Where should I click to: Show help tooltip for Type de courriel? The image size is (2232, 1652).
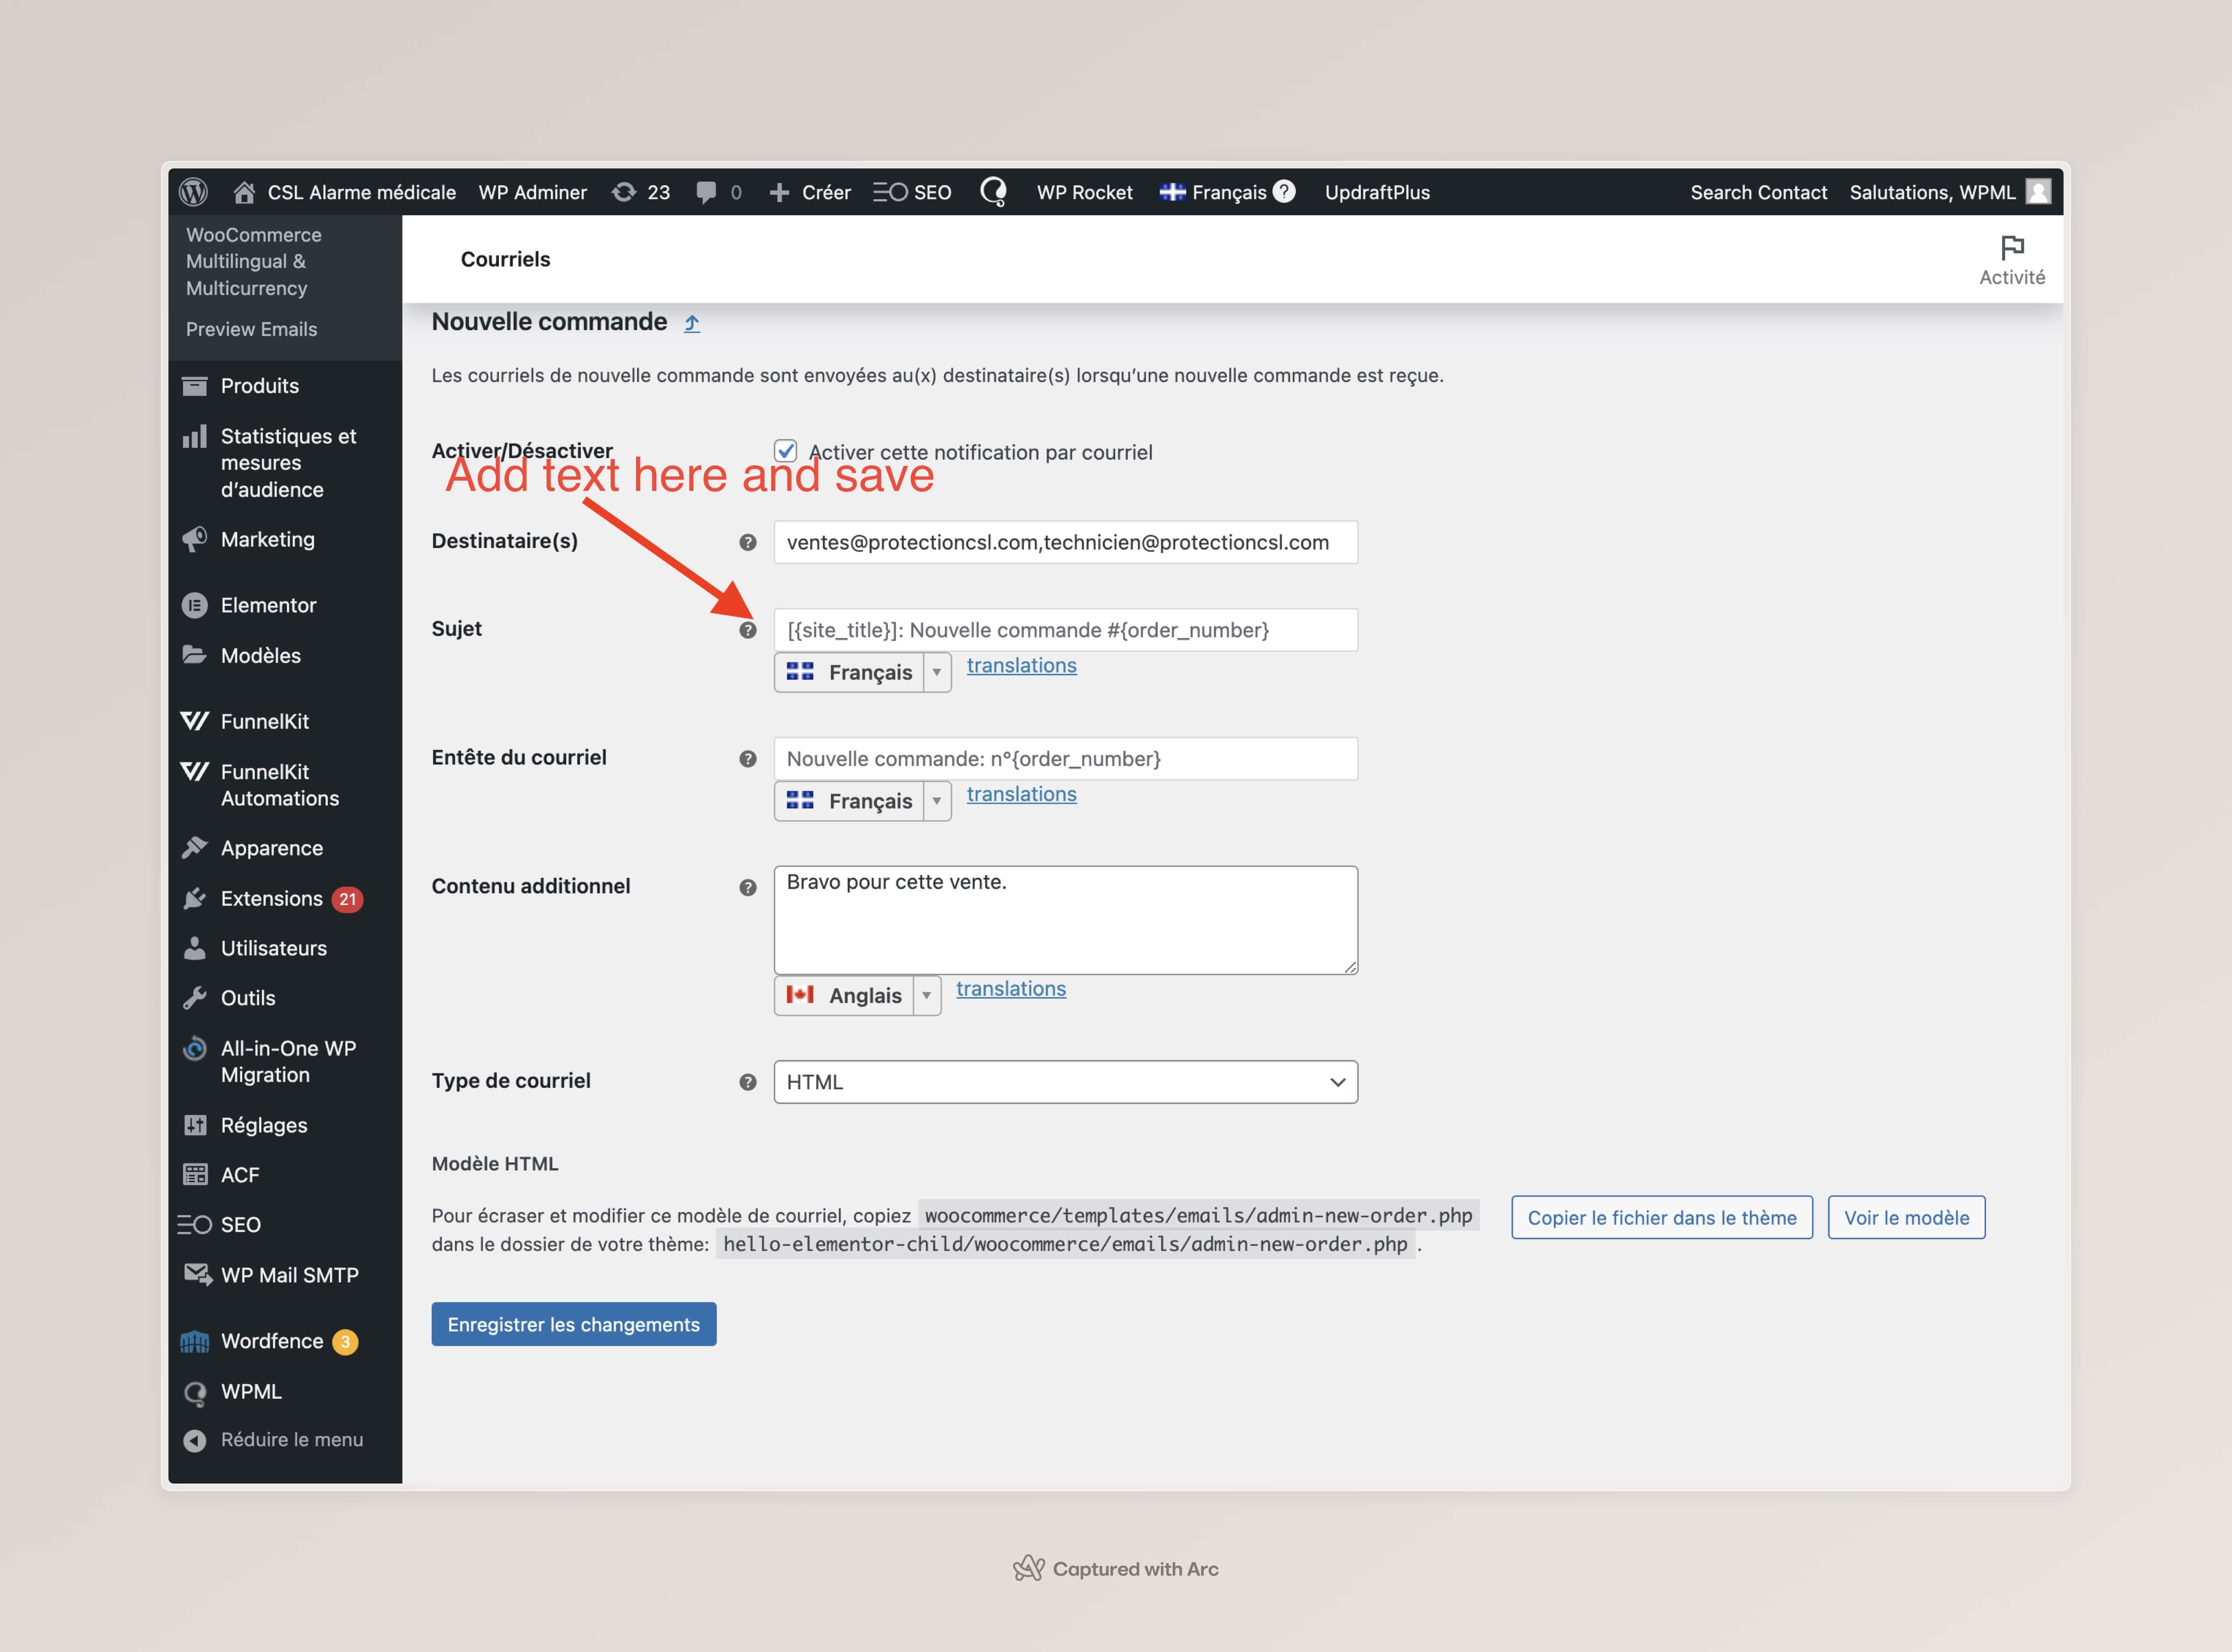747,1082
